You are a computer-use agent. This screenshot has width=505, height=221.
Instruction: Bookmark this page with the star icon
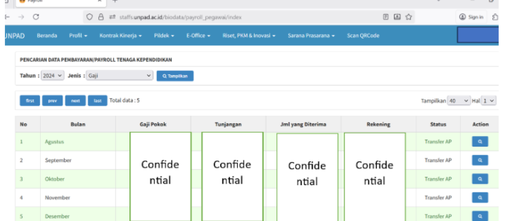[x=408, y=17]
